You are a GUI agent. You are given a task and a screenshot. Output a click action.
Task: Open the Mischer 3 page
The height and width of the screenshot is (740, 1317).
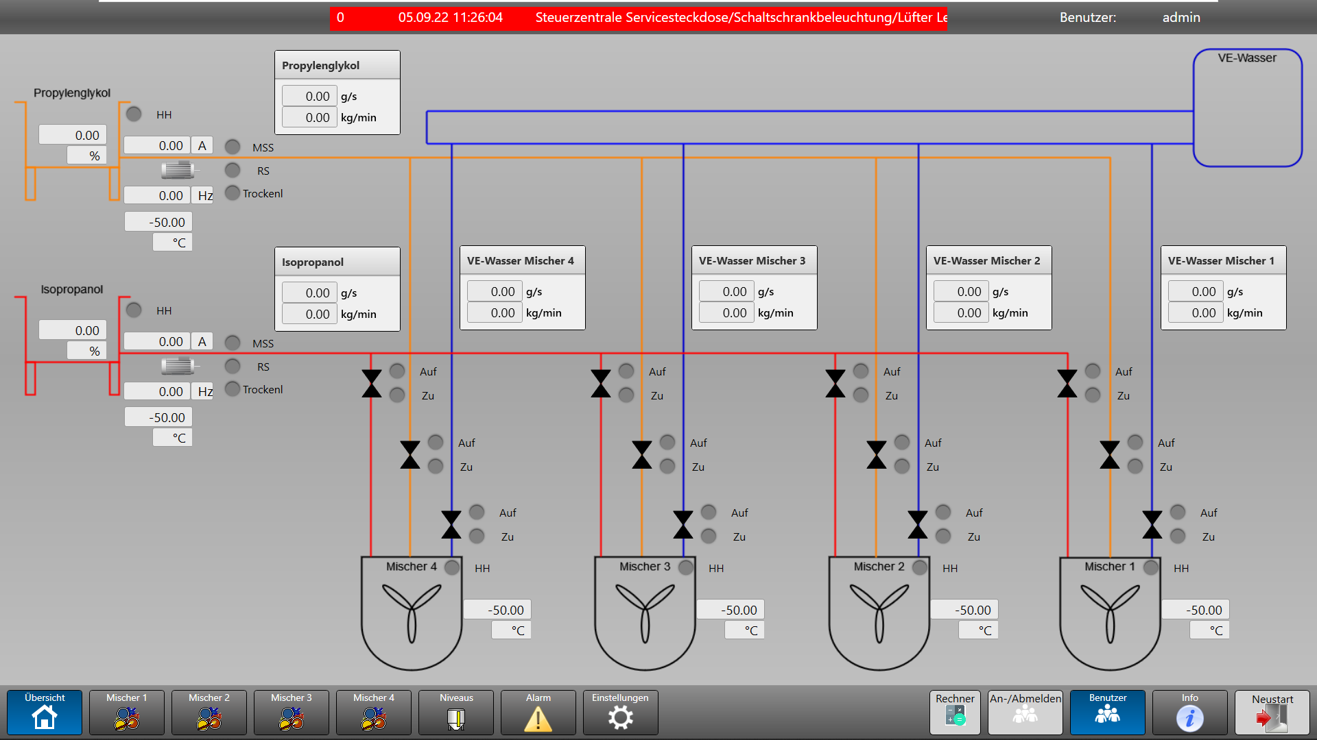(x=292, y=713)
